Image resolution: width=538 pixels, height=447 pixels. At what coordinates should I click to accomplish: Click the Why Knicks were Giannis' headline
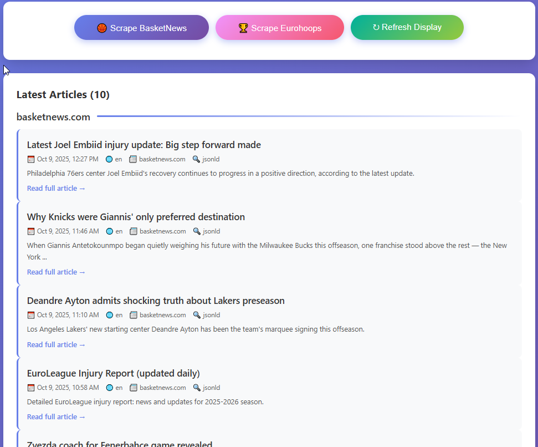(136, 217)
